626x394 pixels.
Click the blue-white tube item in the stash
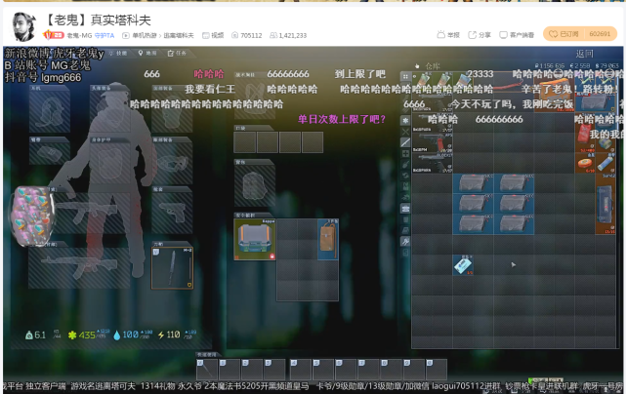(605, 164)
